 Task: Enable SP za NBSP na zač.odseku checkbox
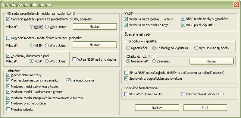click(126, 72)
